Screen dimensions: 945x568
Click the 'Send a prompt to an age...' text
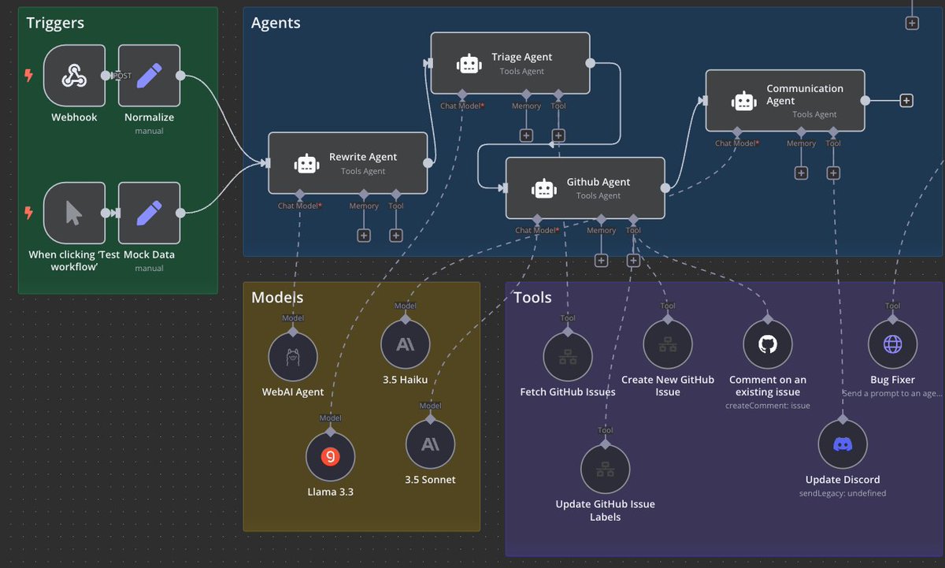point(892,393)
